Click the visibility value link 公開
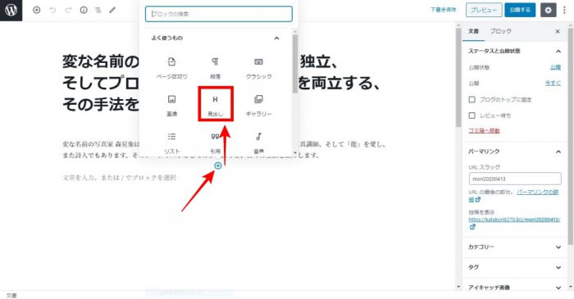This screenshot has width=574, height=299. click(x=555, y=67)
